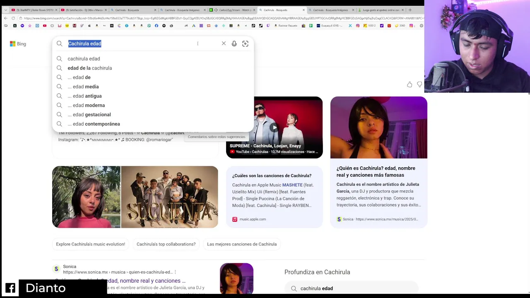Image resolution: width=530 pixels, height=298 pixels.
Task: Open the Sonica result URL link
Action: (117, 272)
